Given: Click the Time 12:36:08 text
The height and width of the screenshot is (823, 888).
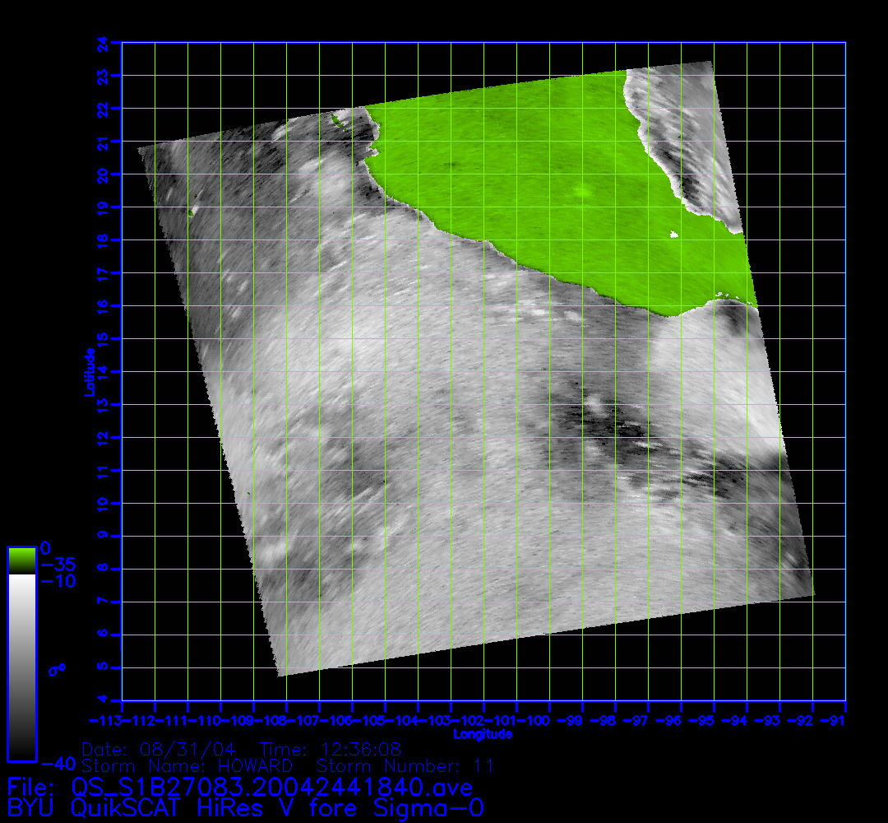Looking at the screenshot, I should pos(330,750).
